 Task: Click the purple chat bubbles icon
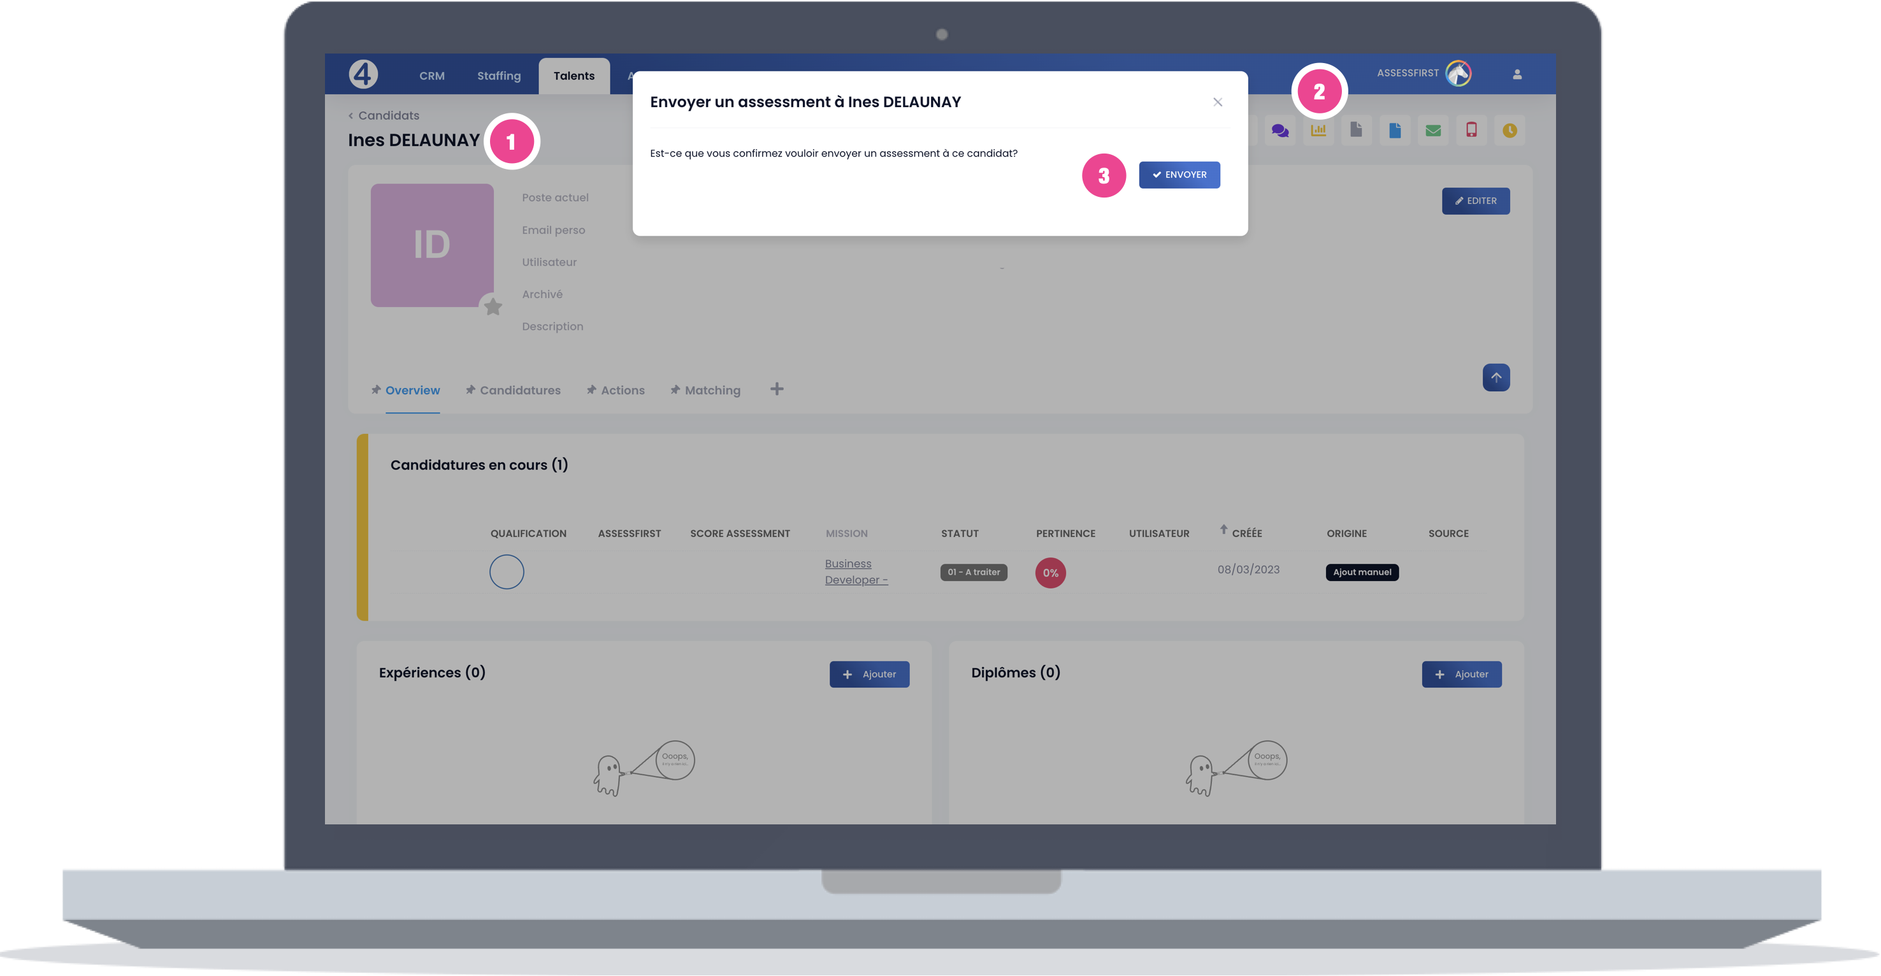(x=1279, y=131)
